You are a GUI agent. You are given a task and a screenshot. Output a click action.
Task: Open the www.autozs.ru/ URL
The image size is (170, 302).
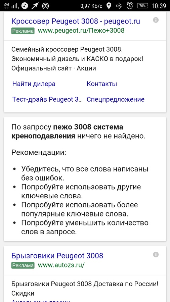[61, 265]
